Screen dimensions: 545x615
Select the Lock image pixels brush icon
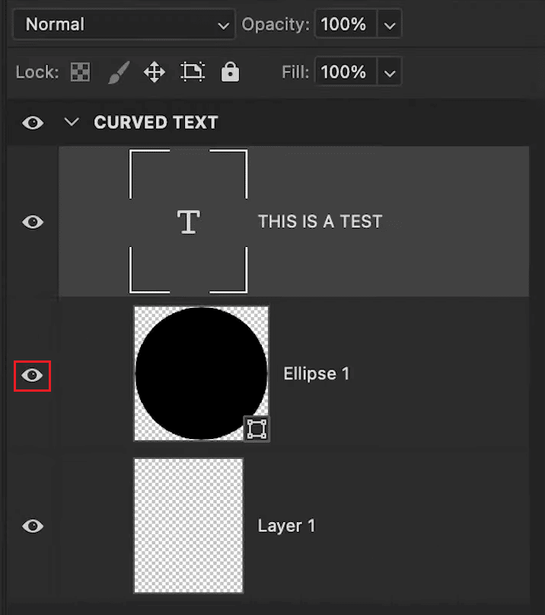click(118, 72)
